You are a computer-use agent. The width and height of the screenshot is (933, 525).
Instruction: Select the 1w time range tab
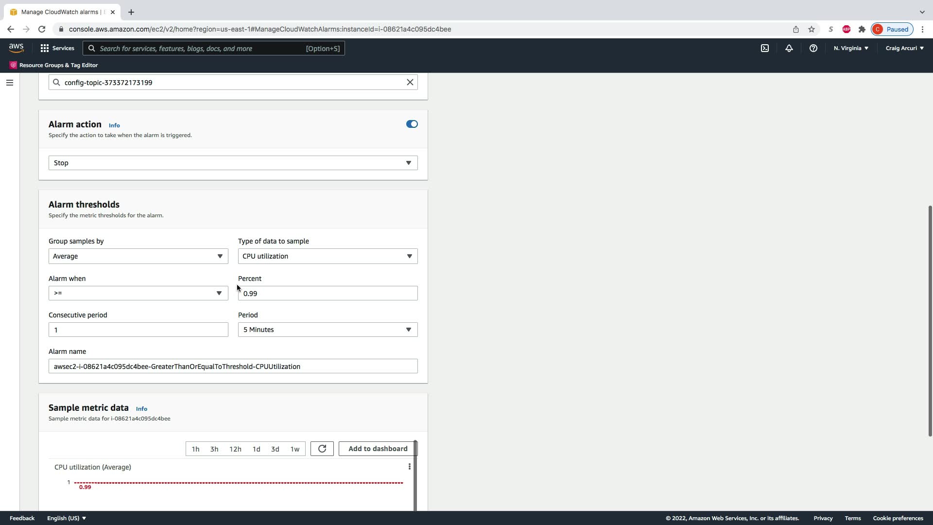[x=294, y=449]
